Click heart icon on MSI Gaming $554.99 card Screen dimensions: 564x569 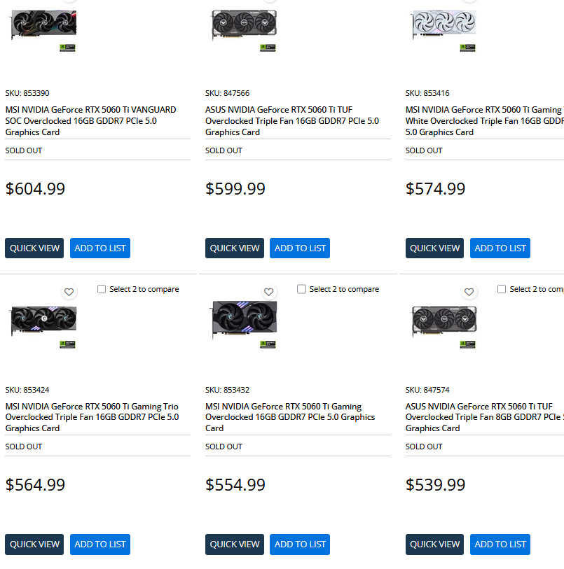tap(268, 292)
